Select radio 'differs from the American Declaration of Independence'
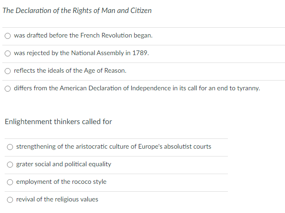 pos(7,88)
